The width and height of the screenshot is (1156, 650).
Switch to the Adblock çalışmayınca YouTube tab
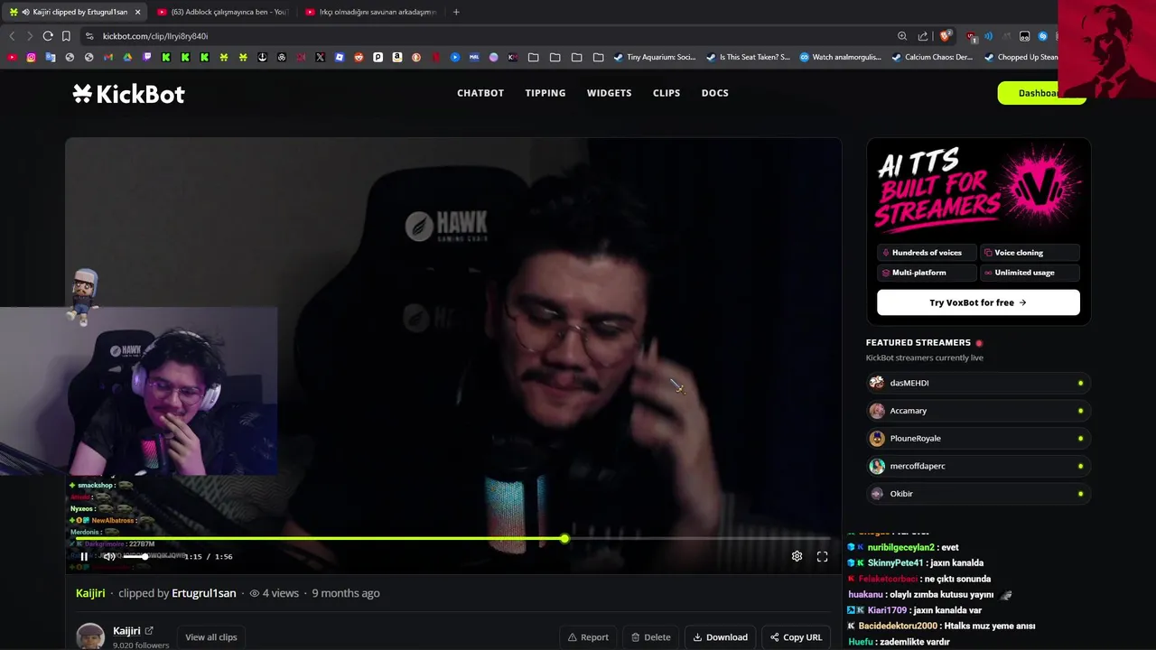(222, 12)
